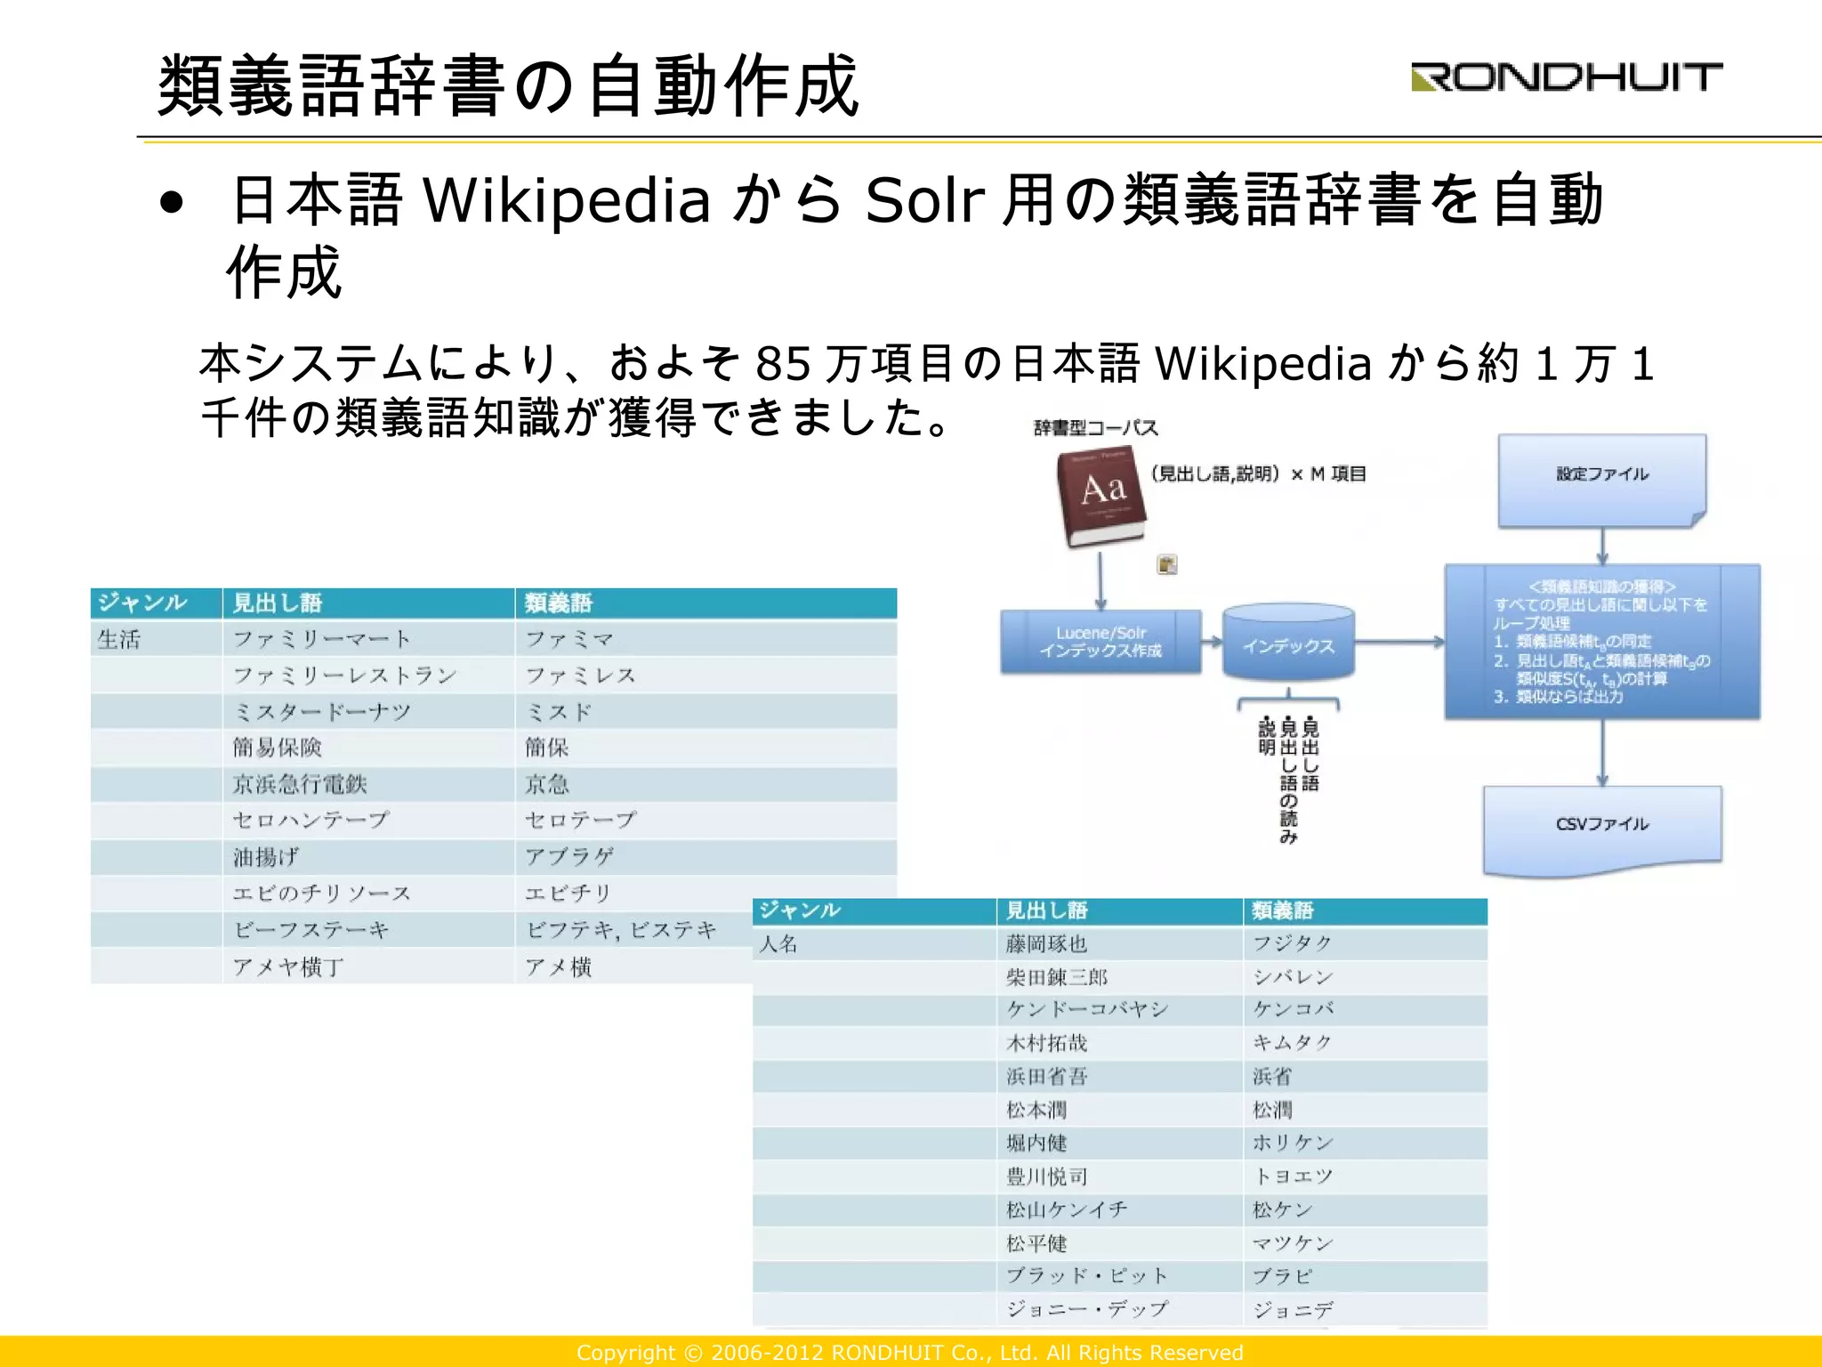Select the ファミリーレストラン cell
The height and width of the screenshot is (1367, 1822).
pyautogui.click(x=368, y=675)
